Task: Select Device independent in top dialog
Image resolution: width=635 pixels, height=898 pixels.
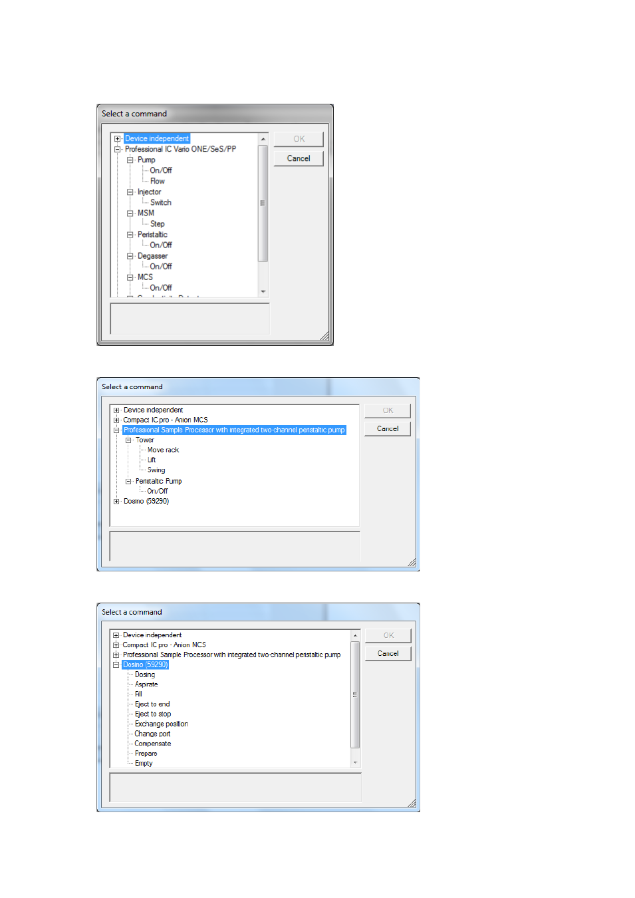Action: coord(157,138)
